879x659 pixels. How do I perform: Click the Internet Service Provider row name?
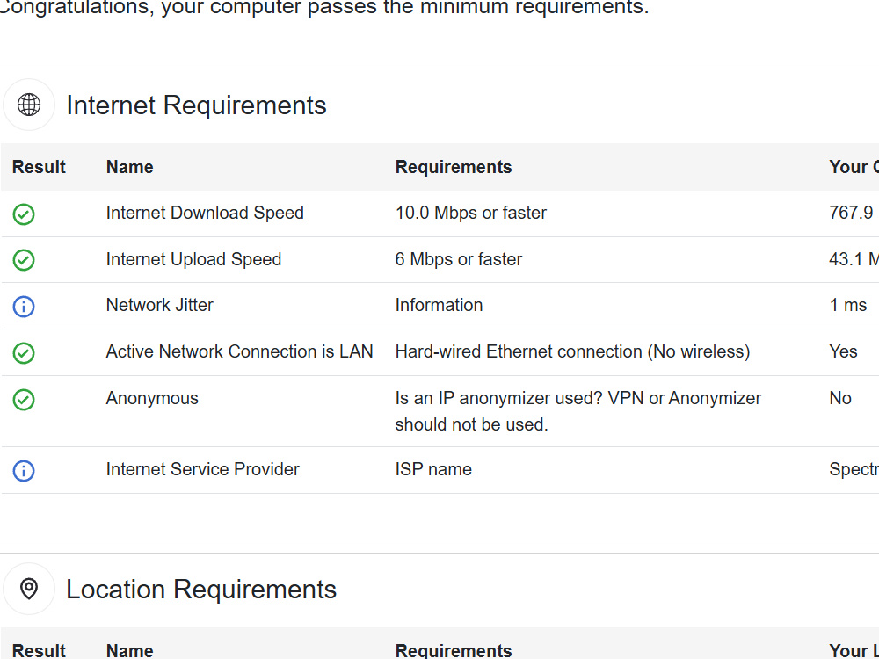pyautogui.click(x=202, y=469)
